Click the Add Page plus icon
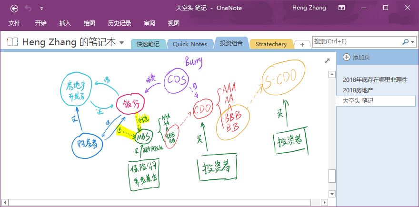The width and height of the screenshot is (419, 207). coord(346,57)
